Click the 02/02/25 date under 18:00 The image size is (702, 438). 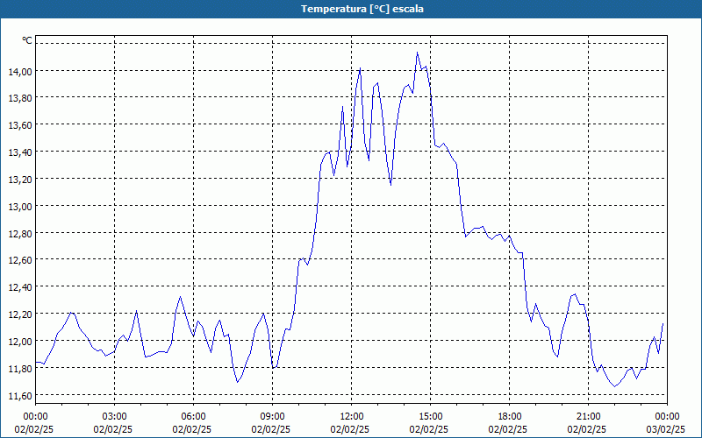[508, 429]
